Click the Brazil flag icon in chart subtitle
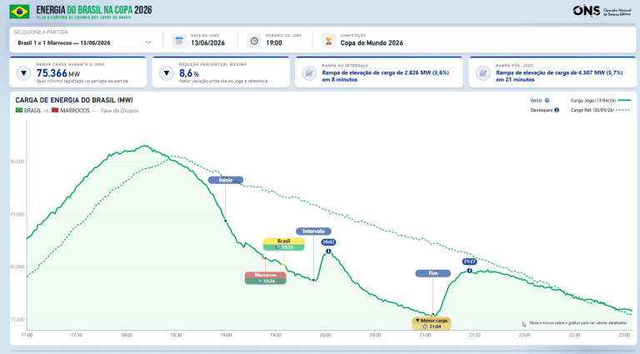 click(x=19, y=110)
